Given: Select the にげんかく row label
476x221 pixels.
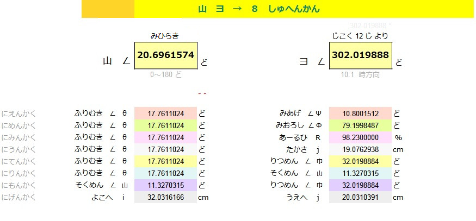Looking at the screenshot, I should pyautogui.click(x=19, y=198).
